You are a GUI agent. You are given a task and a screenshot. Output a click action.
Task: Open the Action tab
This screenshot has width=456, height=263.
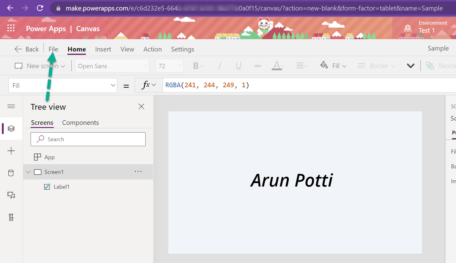152,49
